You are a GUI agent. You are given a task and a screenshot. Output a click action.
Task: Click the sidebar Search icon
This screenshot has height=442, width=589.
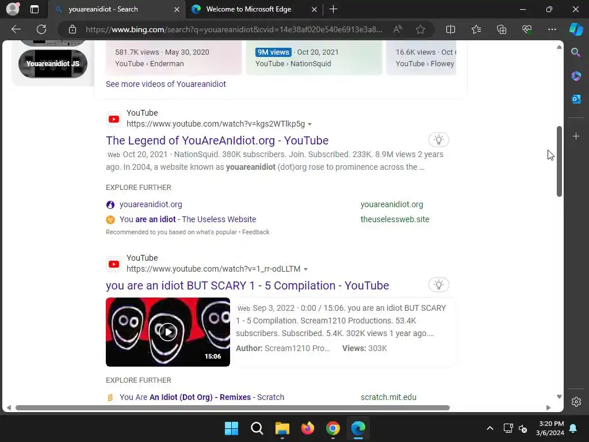[576, 52]
